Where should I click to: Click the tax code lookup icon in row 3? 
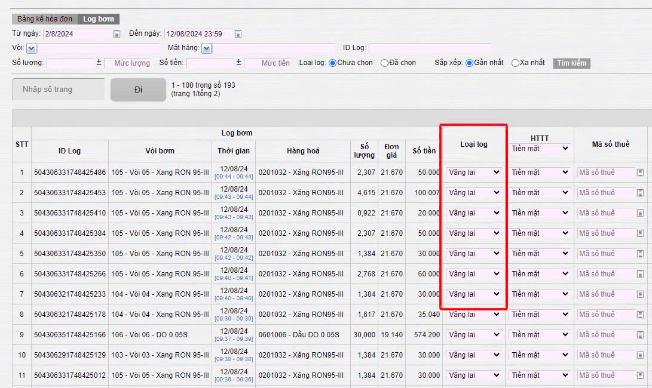[641, 213]
